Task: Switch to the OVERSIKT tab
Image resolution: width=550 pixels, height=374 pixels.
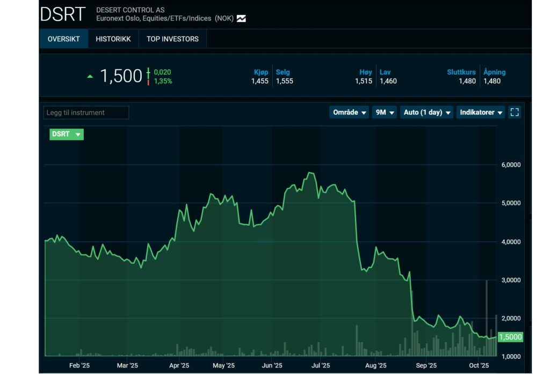Action: 63,39
